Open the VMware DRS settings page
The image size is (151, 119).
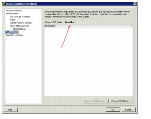pyautogui.click(x=12, y=14)
